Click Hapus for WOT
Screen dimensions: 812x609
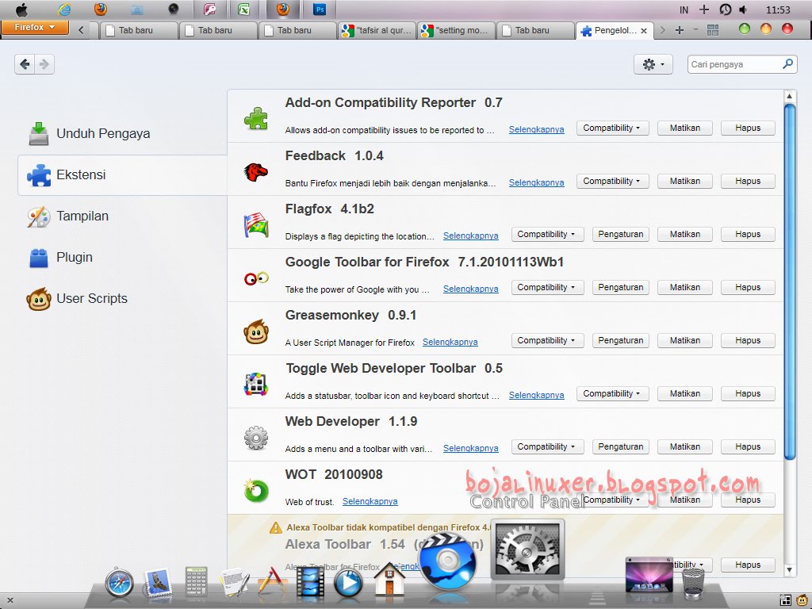pyautogui.click(x=748, y=500)
